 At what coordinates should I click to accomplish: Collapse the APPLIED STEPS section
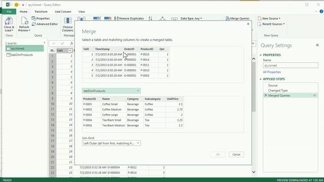click(261, 79)
